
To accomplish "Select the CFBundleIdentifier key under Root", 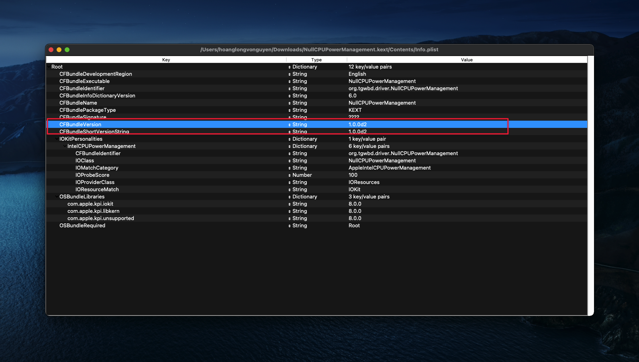I will click(x=82, y=89).
